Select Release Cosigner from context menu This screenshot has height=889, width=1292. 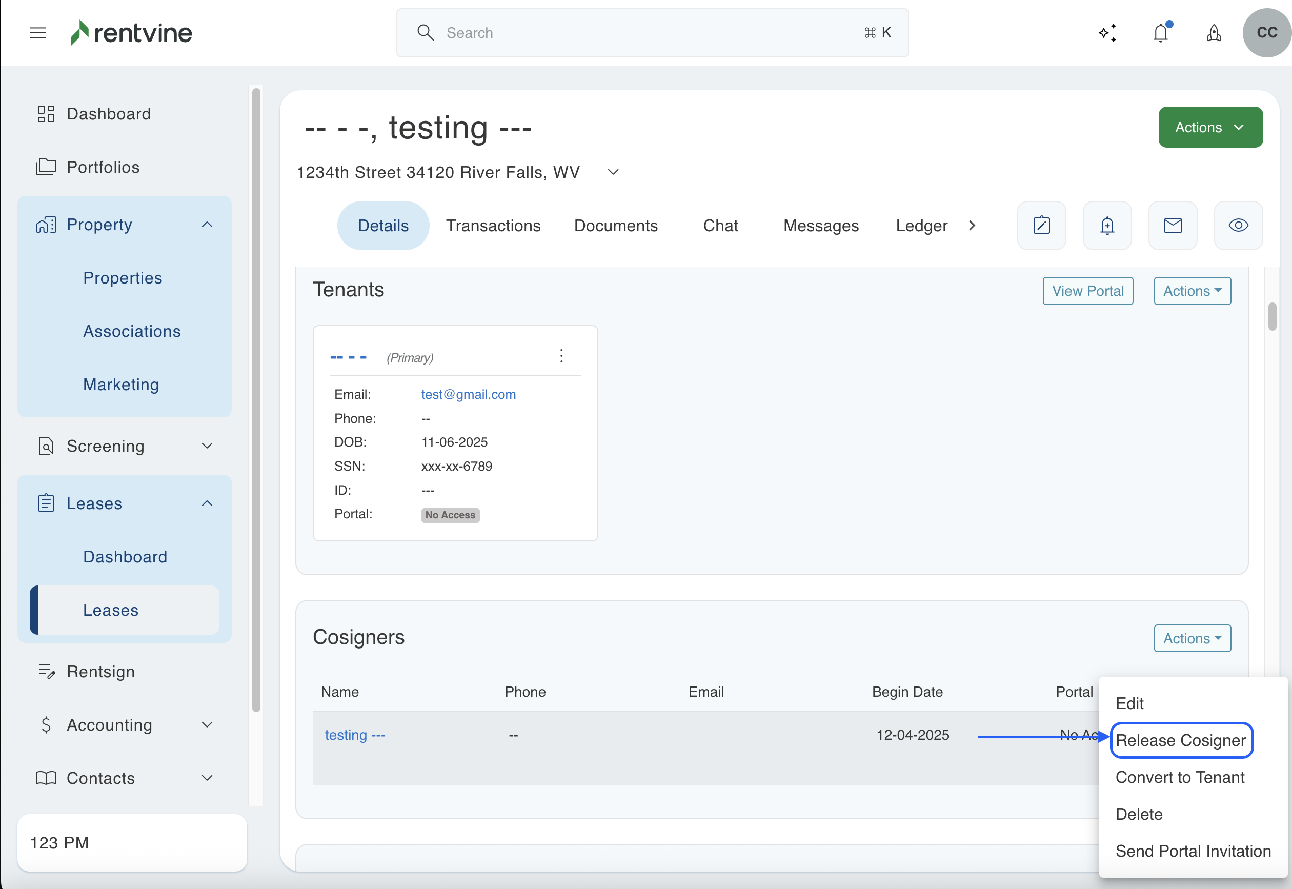click(x=1181, y=740)
